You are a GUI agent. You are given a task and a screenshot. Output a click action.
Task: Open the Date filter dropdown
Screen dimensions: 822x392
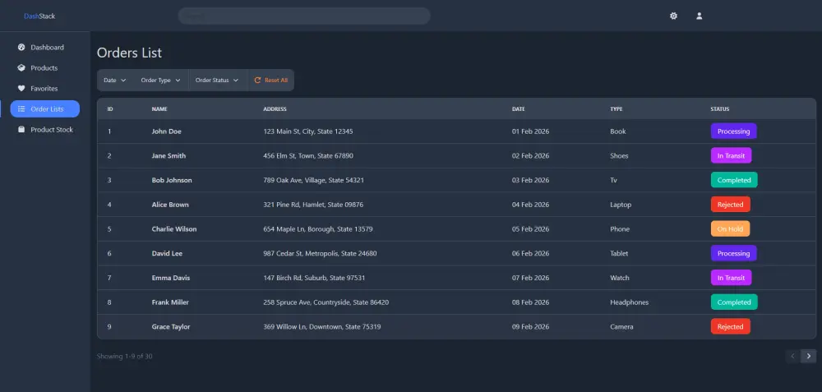pyautogui.click(x=115, y=81)
